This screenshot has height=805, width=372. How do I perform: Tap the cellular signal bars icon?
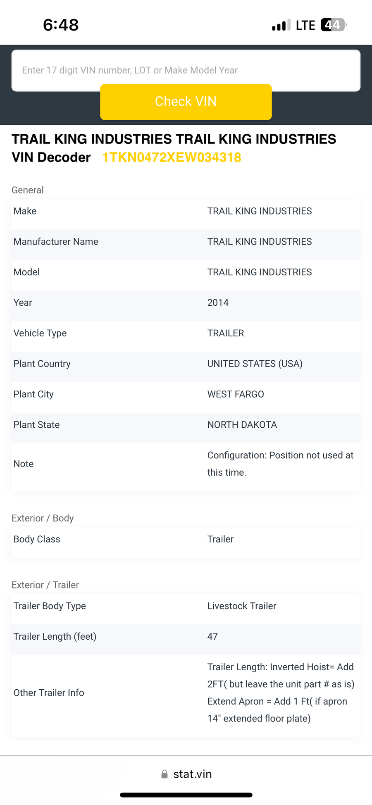coord(281,25)
